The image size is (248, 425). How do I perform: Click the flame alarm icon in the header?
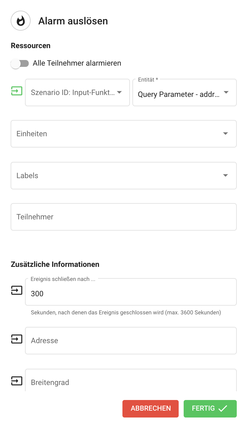click(20, 21)
